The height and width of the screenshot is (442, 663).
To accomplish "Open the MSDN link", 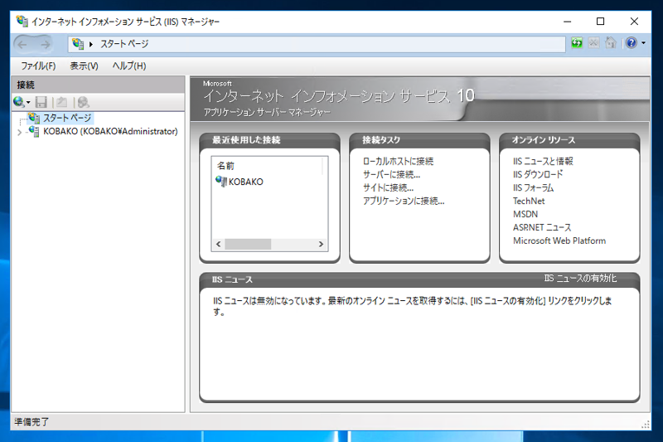I will [525, 215].
